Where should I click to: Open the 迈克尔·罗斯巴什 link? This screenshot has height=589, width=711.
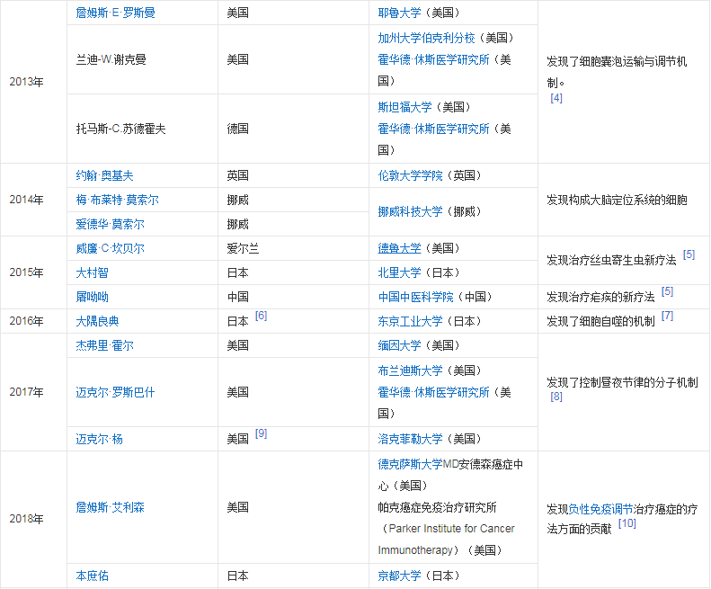click(115, 392)
